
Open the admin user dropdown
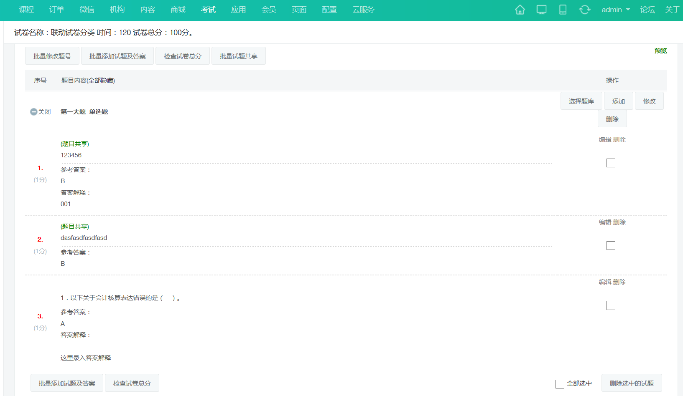[x=615, y=10]
